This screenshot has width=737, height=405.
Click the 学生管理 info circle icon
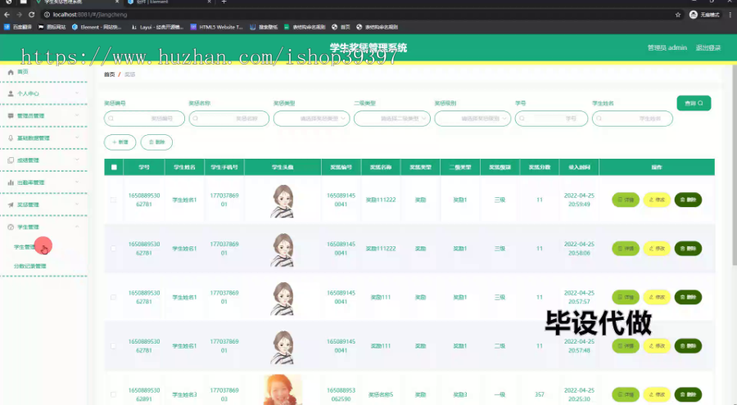coord(11,227)
